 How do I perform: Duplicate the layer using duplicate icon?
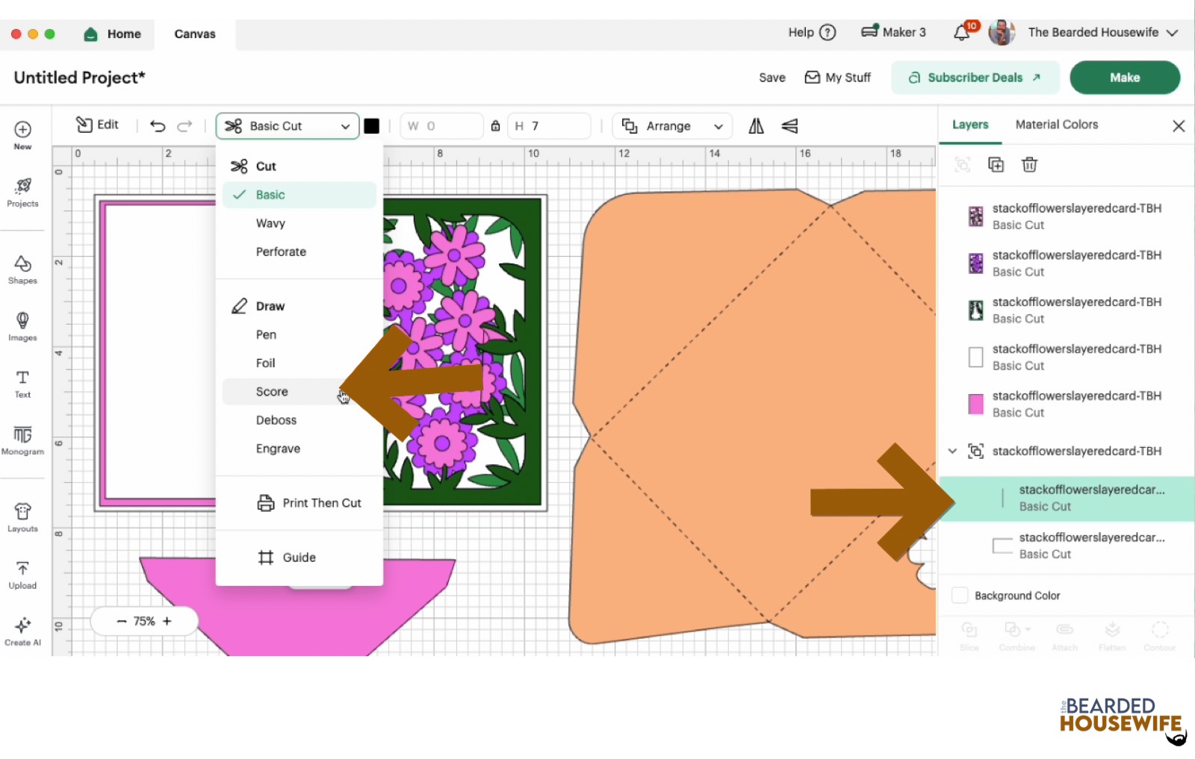[996, 165]
